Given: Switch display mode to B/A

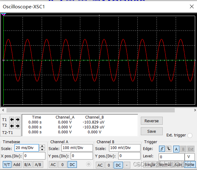Looking at the screenshot, I should (27, 164).
